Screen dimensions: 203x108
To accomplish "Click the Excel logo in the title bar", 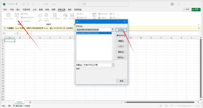I will (4, 4).
